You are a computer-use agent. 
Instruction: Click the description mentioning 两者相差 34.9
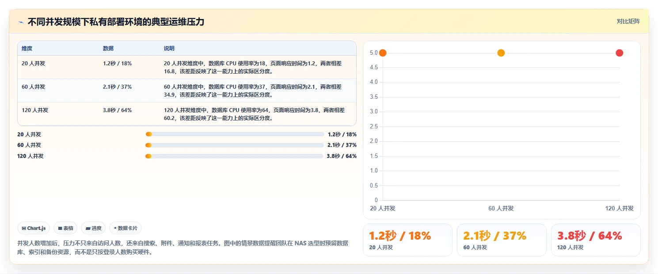click(x=252, y=90)
